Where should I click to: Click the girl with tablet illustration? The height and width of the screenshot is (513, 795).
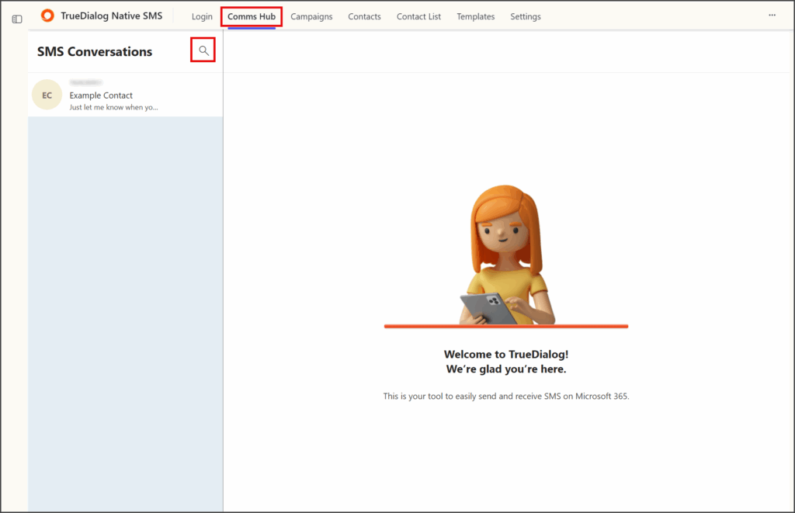[x=506, y=255]
